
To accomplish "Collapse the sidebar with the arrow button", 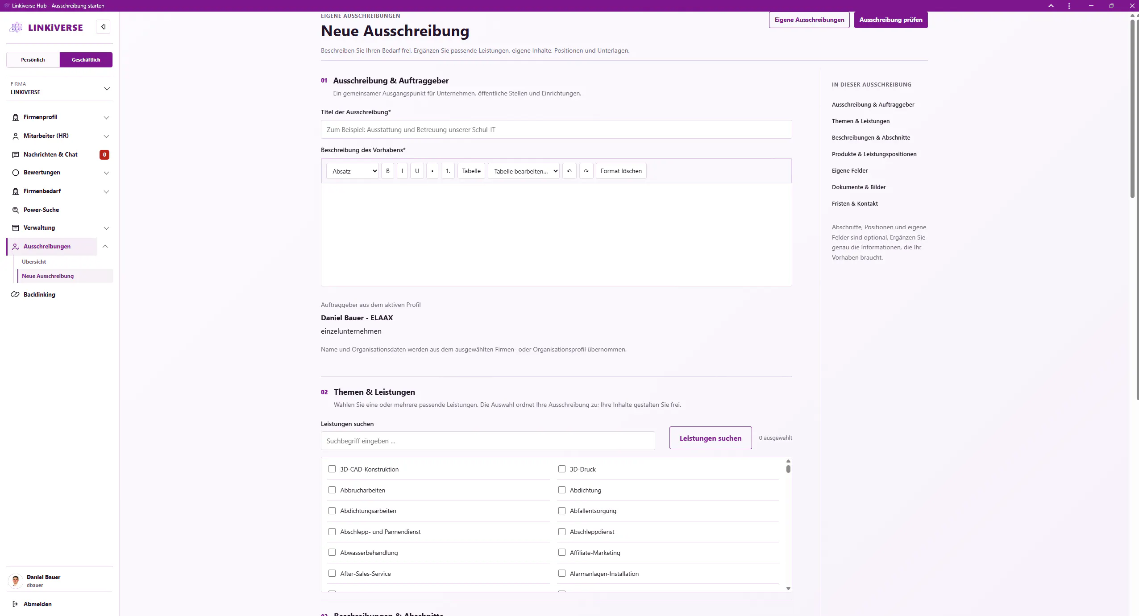I will tap(103, 27).
